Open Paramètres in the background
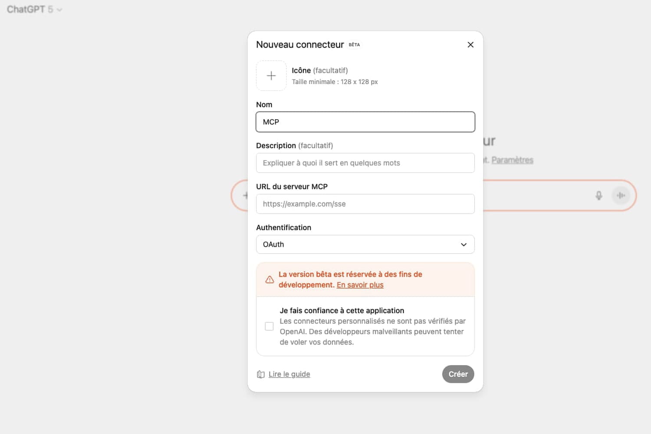Image resolution: width=651 pixels, height=434 pixels. (x=513, y=160)
